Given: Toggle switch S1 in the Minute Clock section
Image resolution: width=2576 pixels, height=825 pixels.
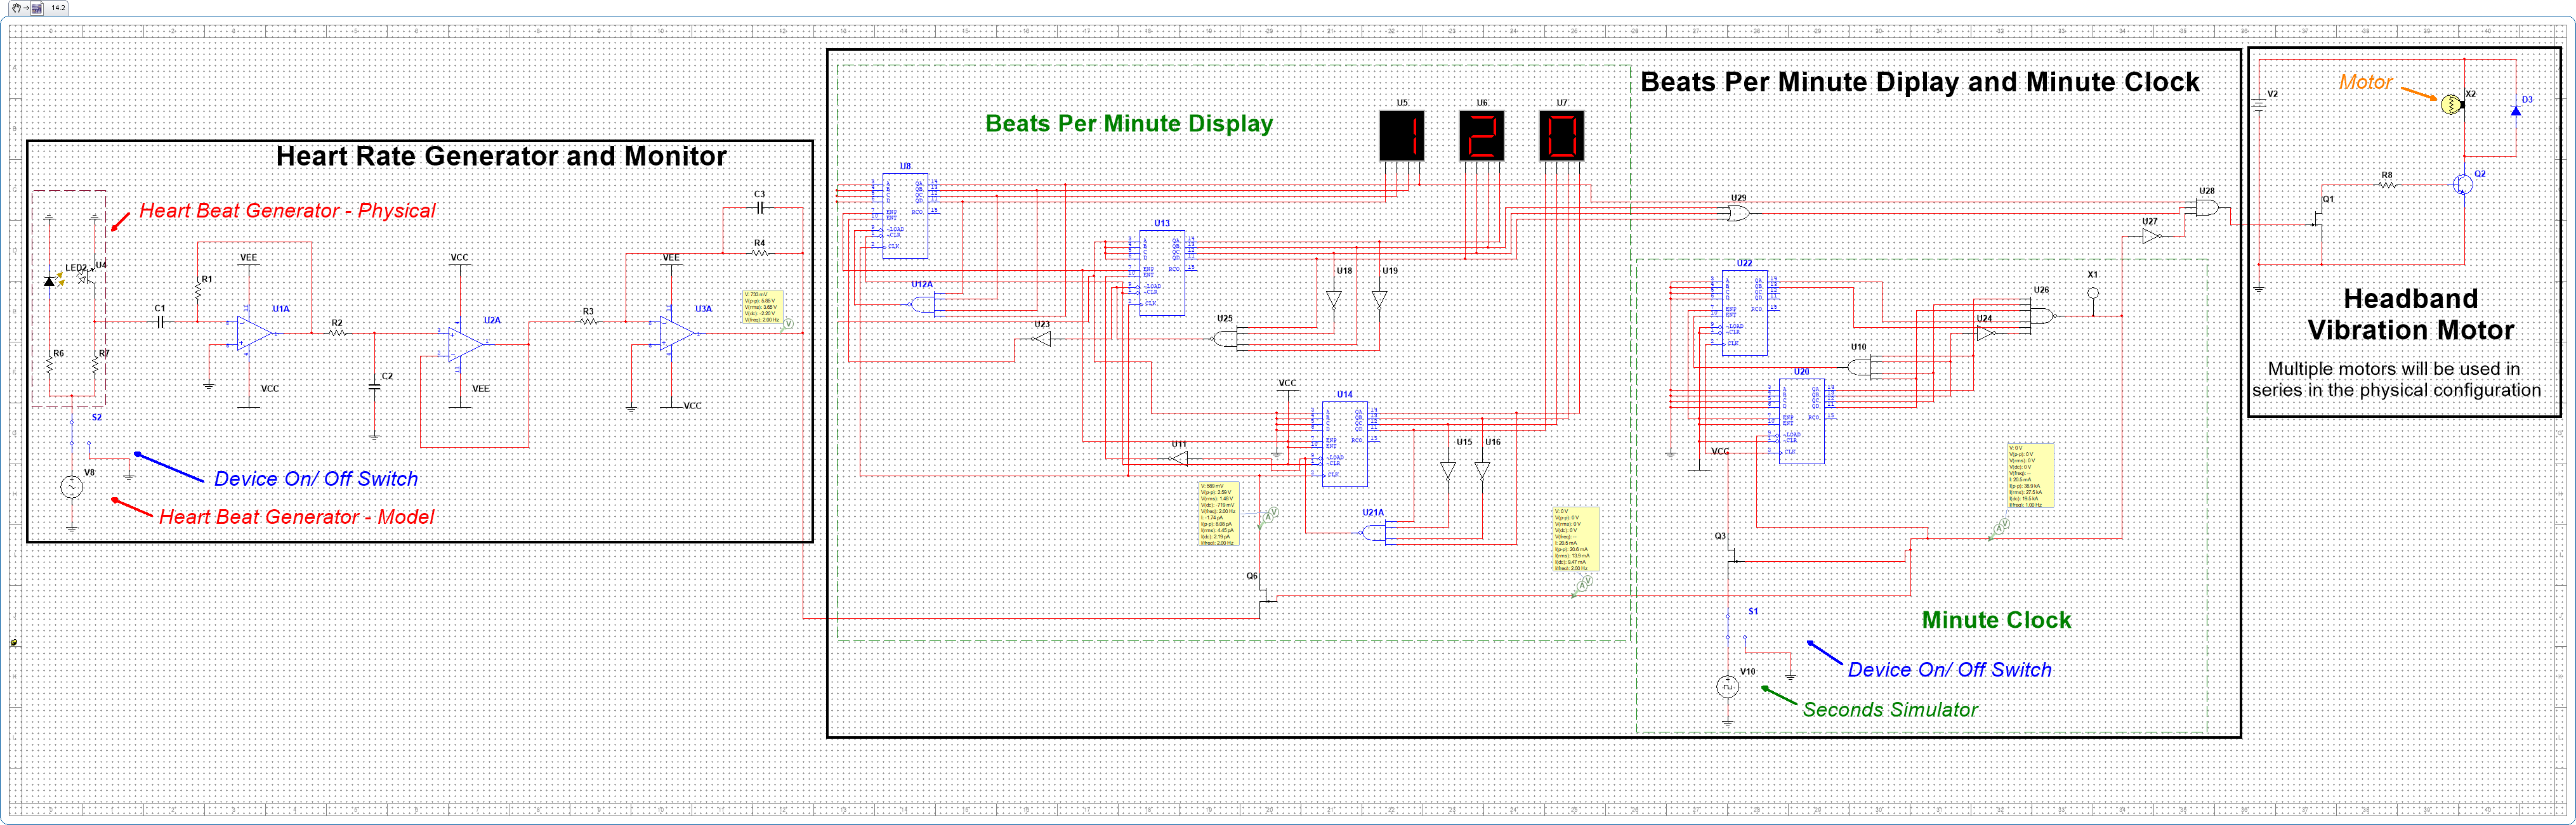Looking at the screenshot, I should (1728, 627).
